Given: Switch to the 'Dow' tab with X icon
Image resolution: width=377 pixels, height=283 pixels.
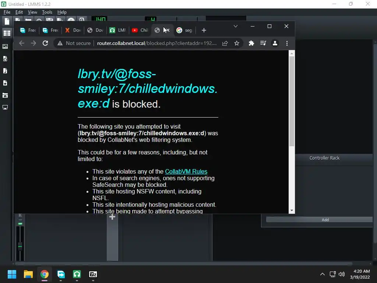Looking at the screenshot, I should coord(73,30).
